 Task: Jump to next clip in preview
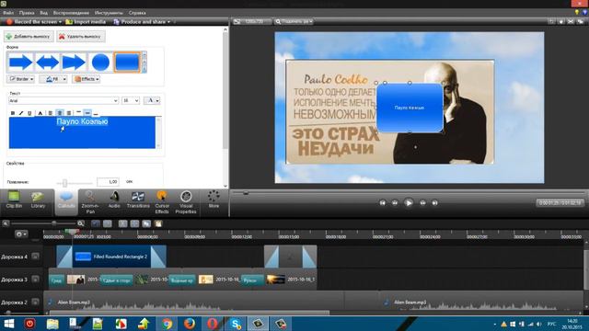pyautogui.click(x=434, y=202)
